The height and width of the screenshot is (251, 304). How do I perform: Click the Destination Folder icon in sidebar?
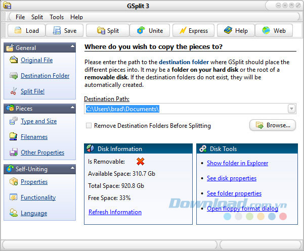14,75
